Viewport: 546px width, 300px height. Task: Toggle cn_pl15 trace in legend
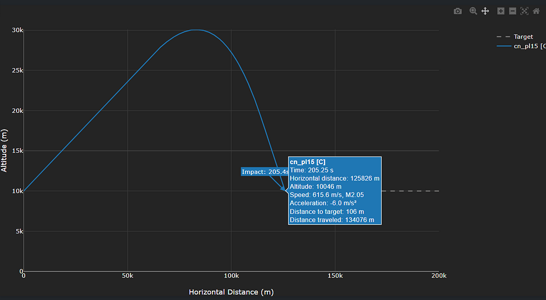[x=521, y=46]
